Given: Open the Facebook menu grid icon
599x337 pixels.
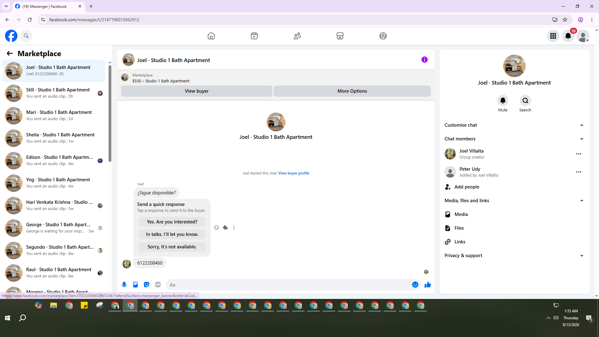Looking at the screenshot, I should pos(553,36).
